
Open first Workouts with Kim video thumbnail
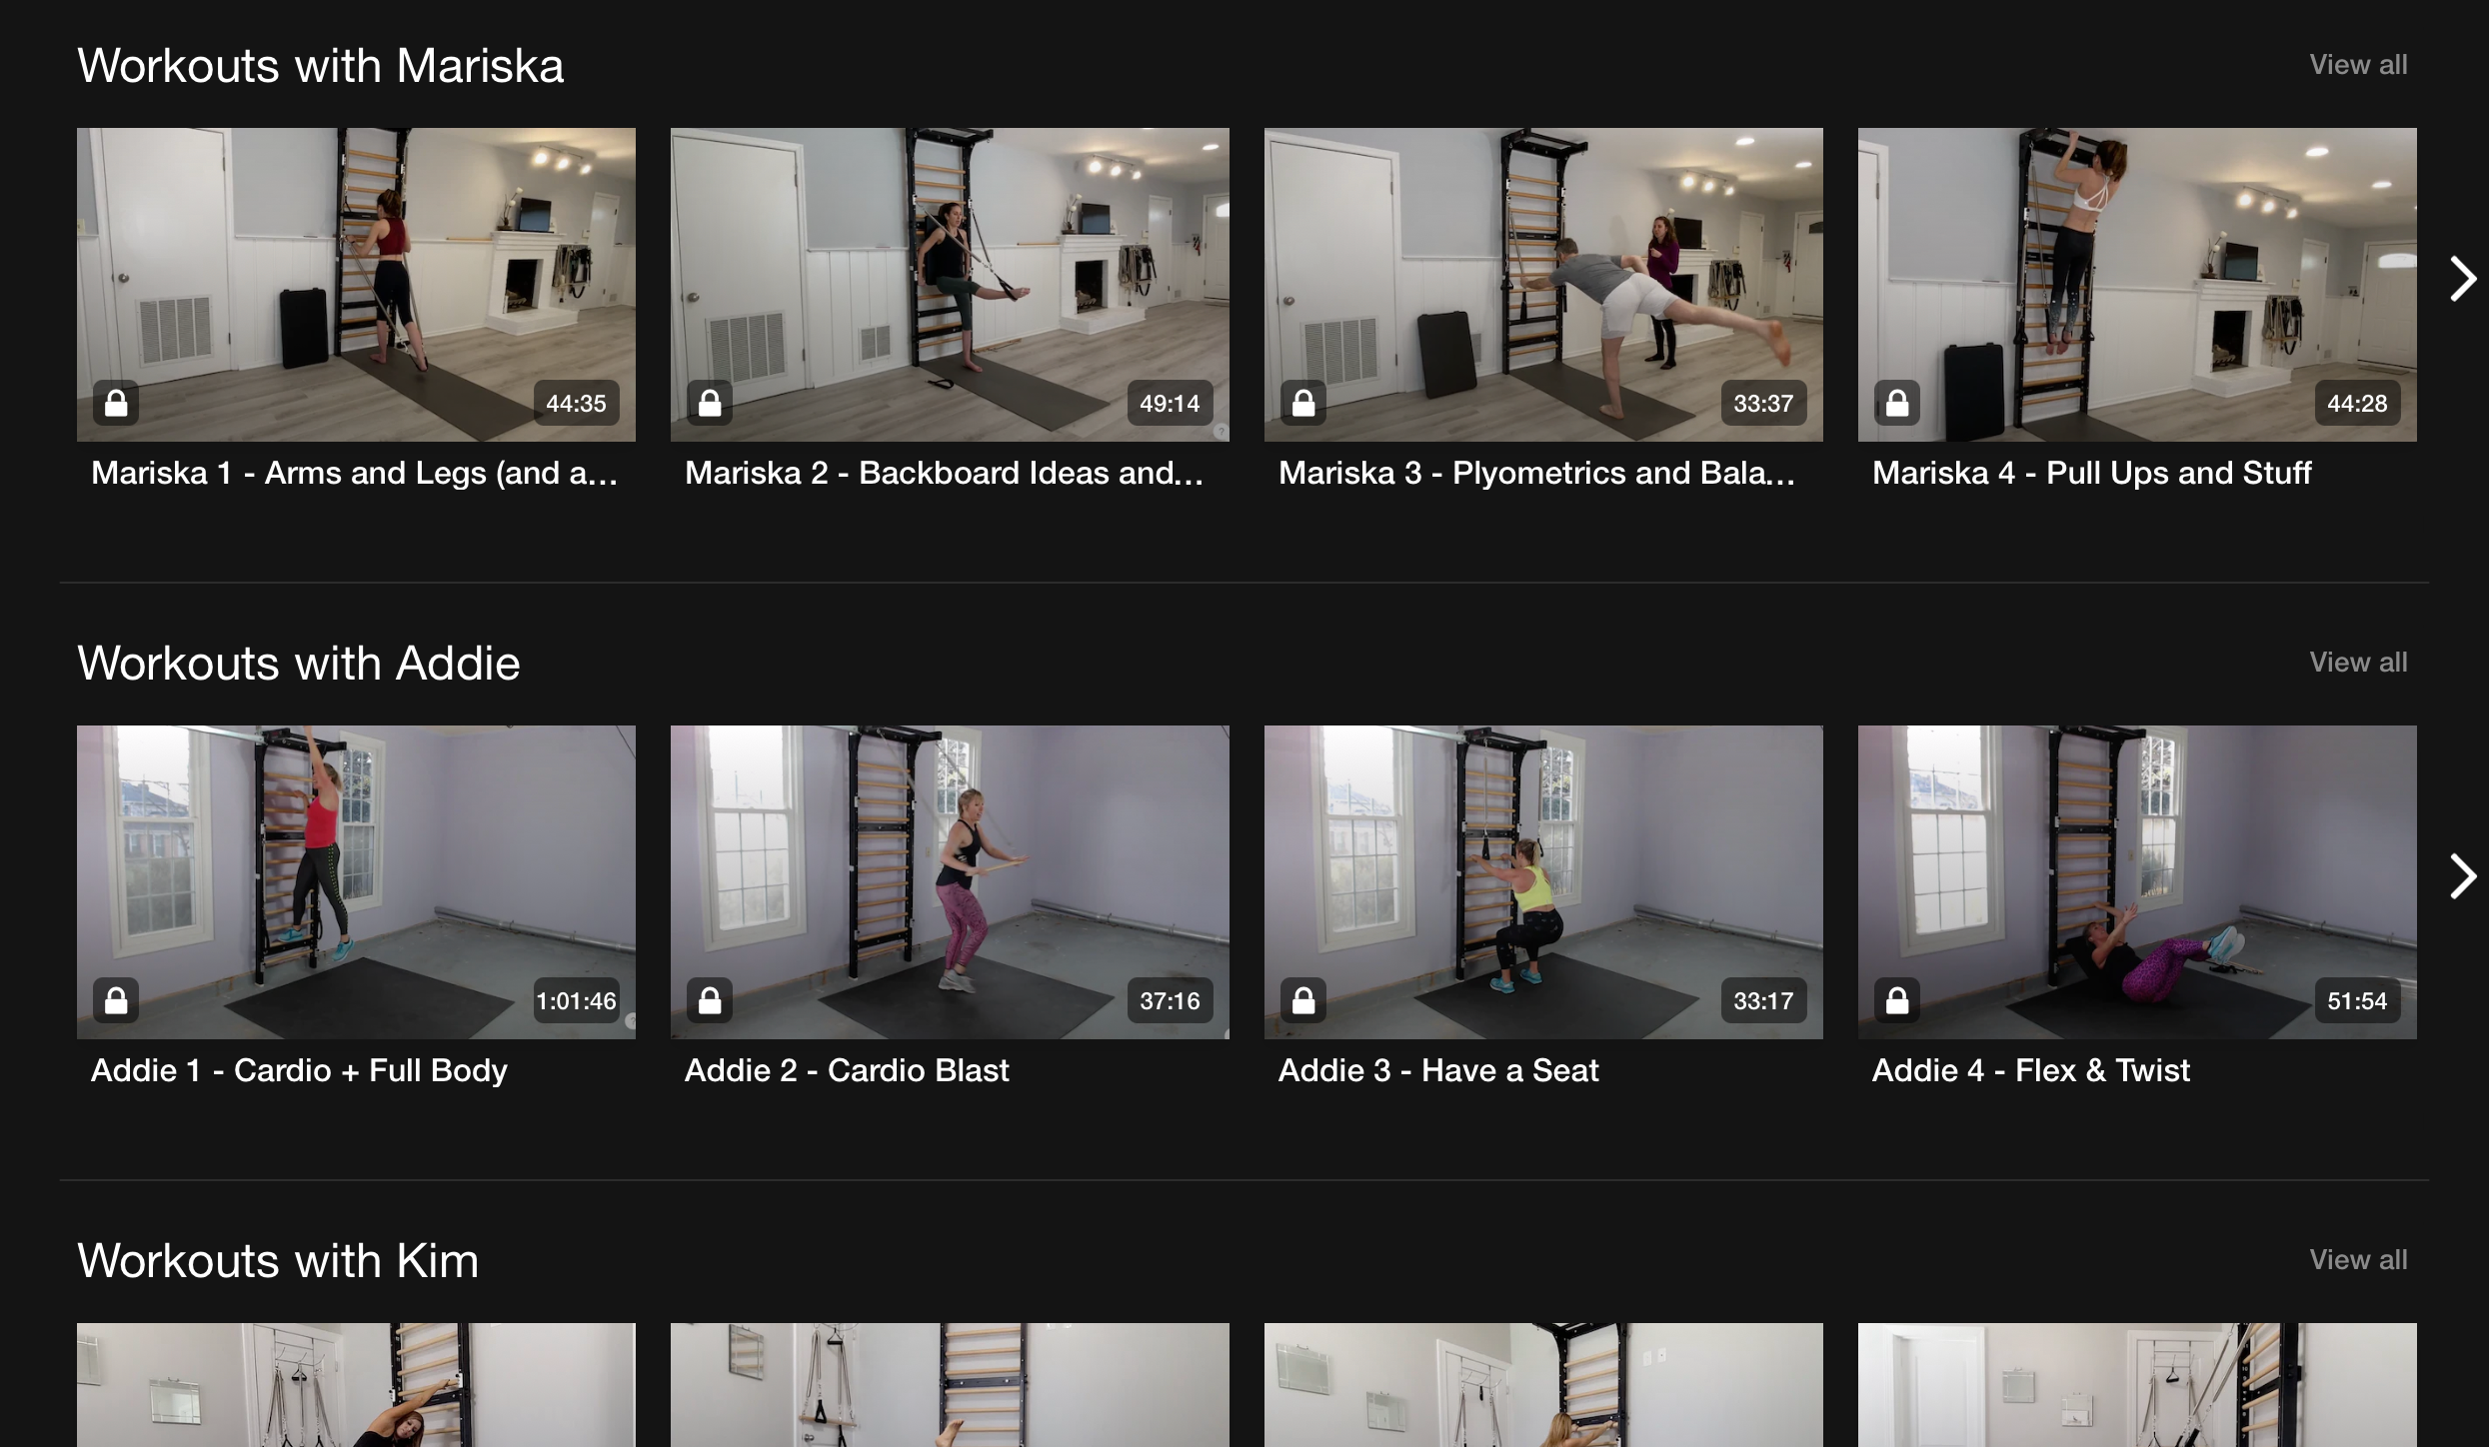[356, 1385]
